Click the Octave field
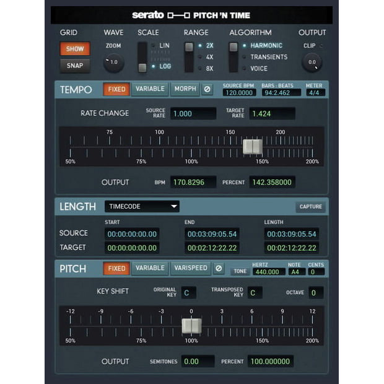Image resolution: width=384 pixels, height=384 pixels. (x=316, y=293)
